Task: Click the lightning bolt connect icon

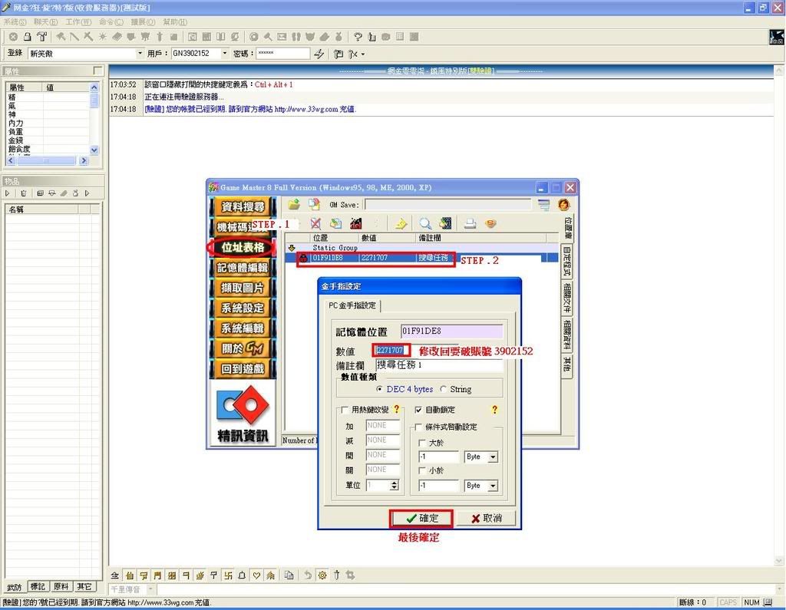Action: click(319, 54)
